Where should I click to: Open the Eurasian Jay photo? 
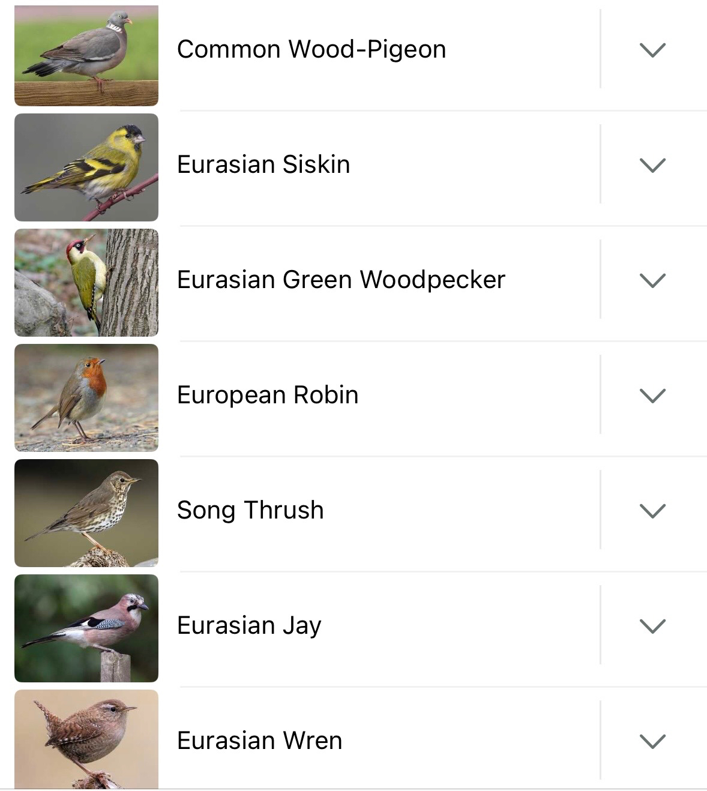[x=86, y=628]
